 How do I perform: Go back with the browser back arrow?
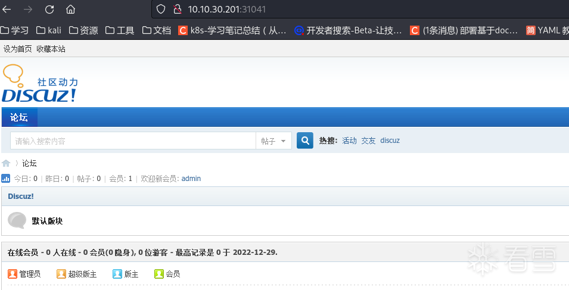click(7, 9)
